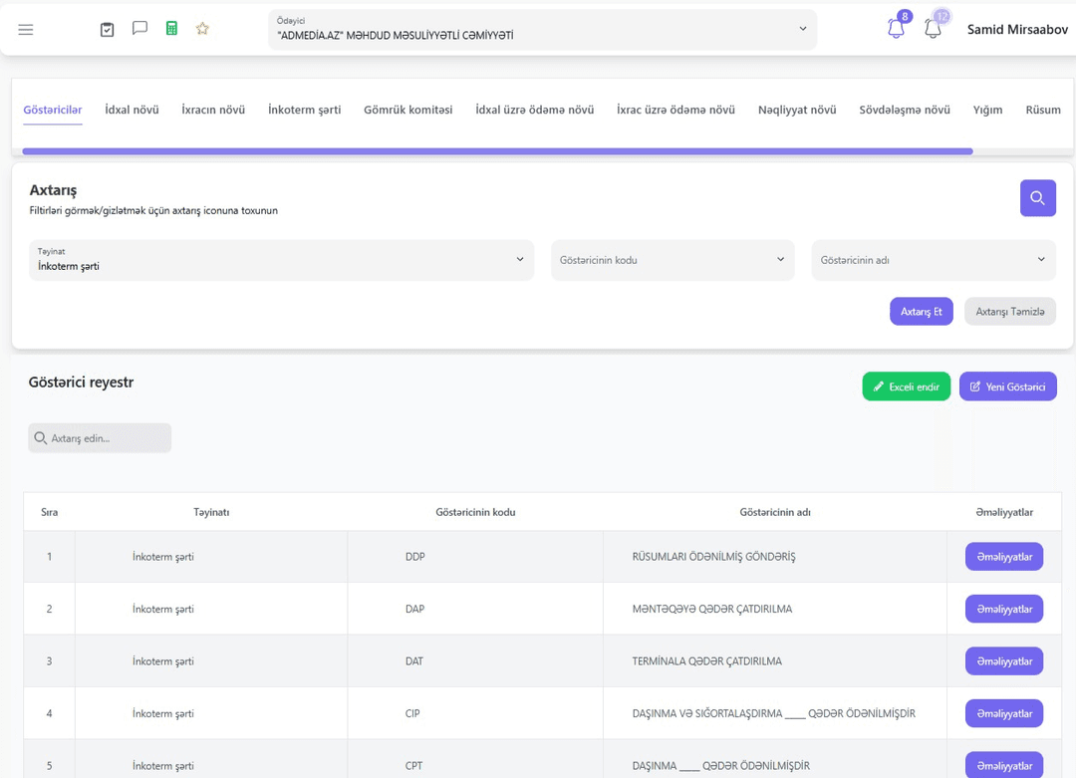Open notifications bell with badge 8
The width and height of the screenshot is (1076, 778).
[x=897, y=28]
